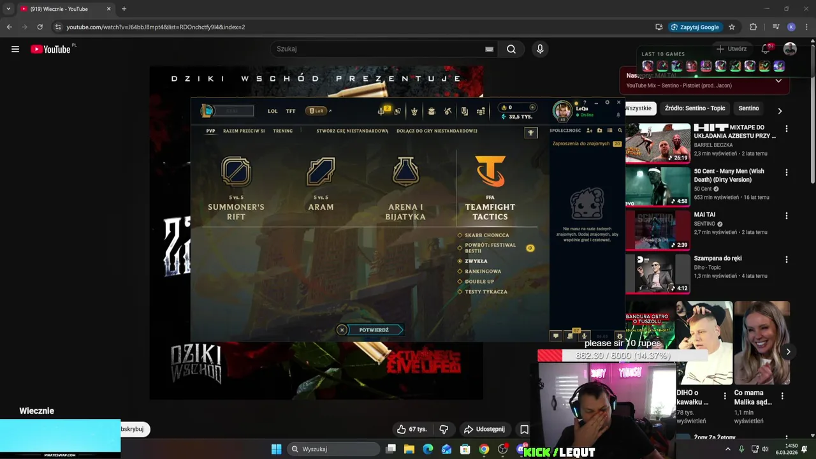Reload the page in Chrome
This screenshot has height=459, width=816.
coord(40,27)
